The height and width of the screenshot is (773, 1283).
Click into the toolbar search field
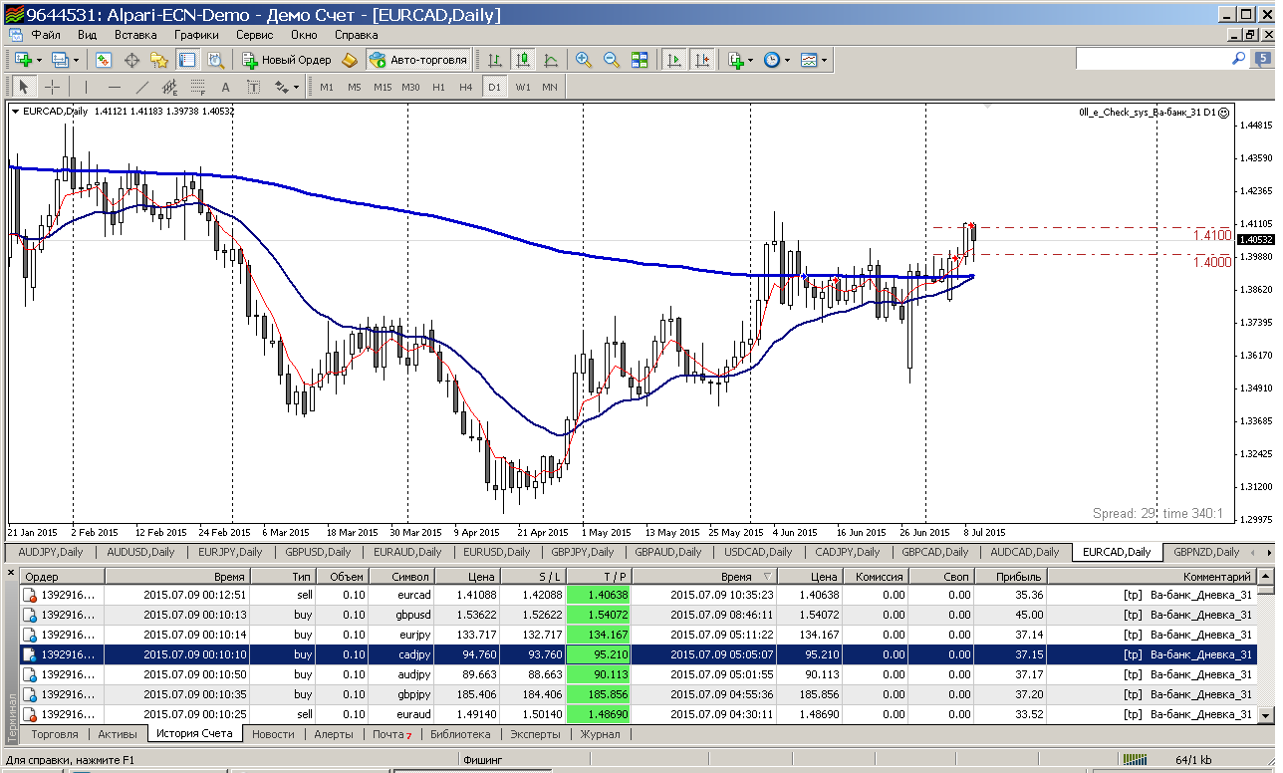tap(1152, 59)
